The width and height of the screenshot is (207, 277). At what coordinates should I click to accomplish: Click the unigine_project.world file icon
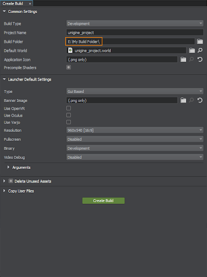[70, 50]
